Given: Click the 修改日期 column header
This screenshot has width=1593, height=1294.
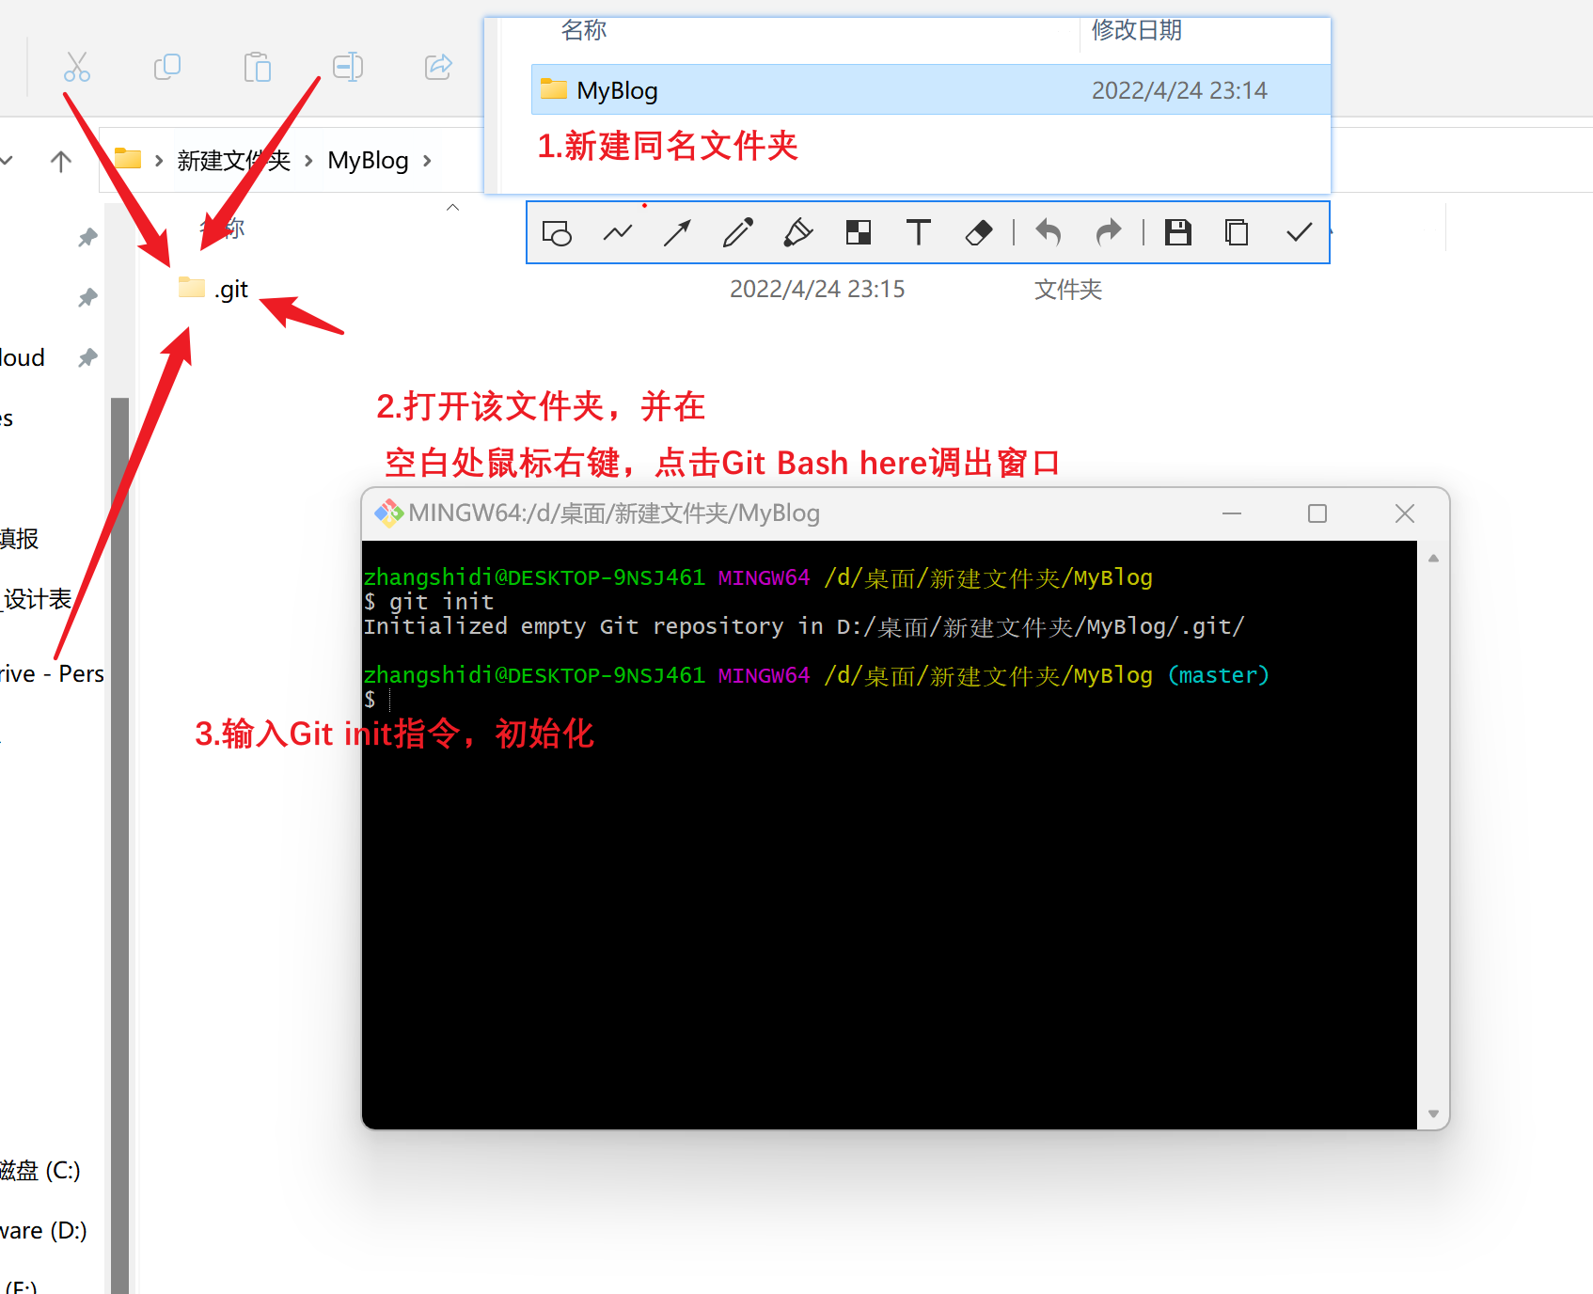Looking at the screenshot, I should coord(1136,30).
